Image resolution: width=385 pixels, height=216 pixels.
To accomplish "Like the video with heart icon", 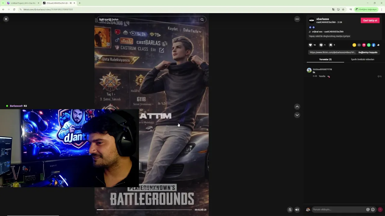I will (x=310, y=45).
